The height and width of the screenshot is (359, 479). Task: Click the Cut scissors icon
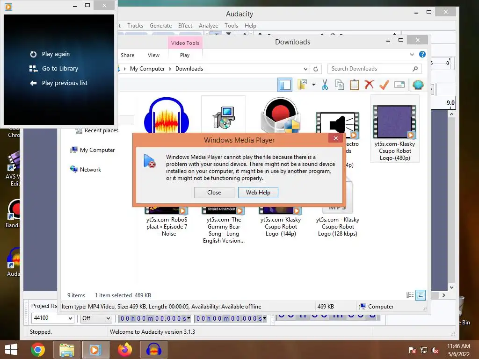(325, 85)
